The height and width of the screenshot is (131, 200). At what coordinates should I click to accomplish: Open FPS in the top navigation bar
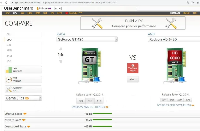click(x=52, y=13)
